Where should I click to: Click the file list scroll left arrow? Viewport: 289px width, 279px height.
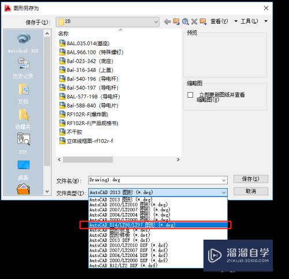pyautogui.click(x=60, y=160)
